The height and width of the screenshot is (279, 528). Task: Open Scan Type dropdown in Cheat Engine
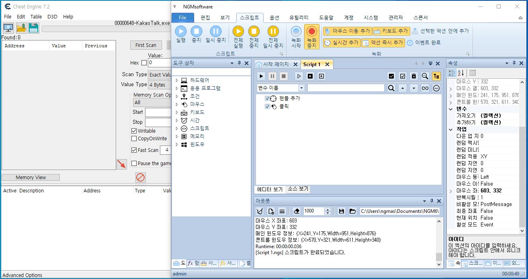(x=160, y=75)
